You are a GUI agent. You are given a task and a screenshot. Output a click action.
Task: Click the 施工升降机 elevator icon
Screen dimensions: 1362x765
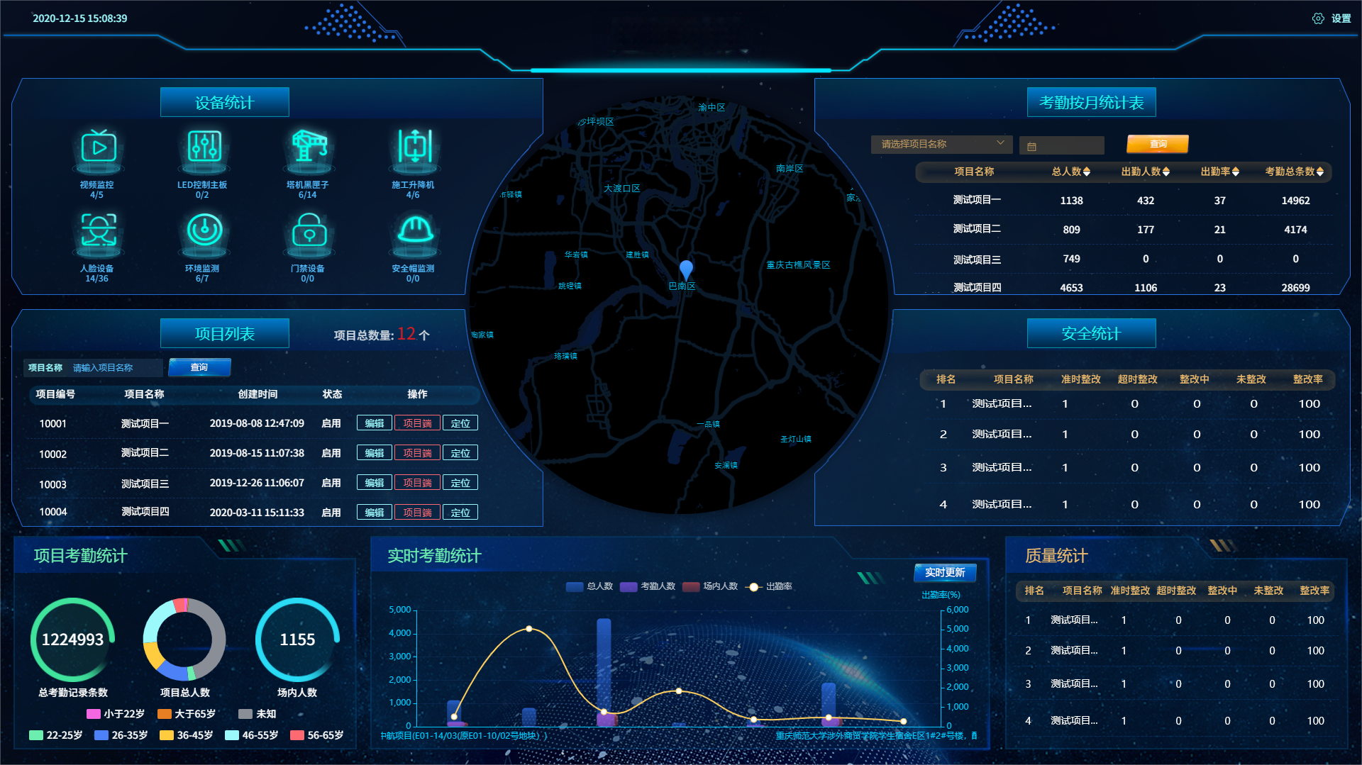(414, 150)
